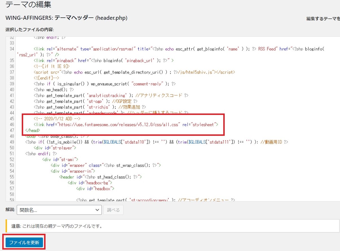Click the '2020/1/12 ADD' comment line
This screenshot has width=340, height=251.
57,118
